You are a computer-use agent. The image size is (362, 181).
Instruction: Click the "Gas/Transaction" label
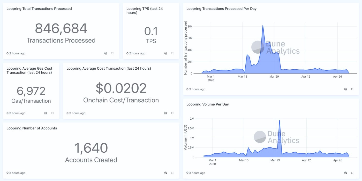click(x=31, y=101)
